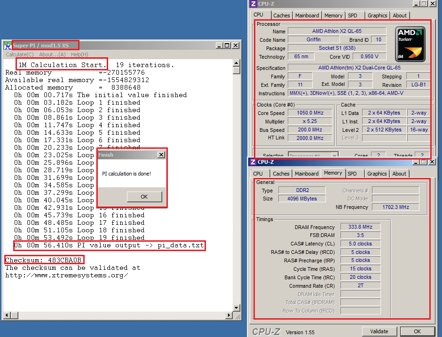Open Mainboard tab in upper CPU-Z window
The image size is (442, 337).
[307, 15]
